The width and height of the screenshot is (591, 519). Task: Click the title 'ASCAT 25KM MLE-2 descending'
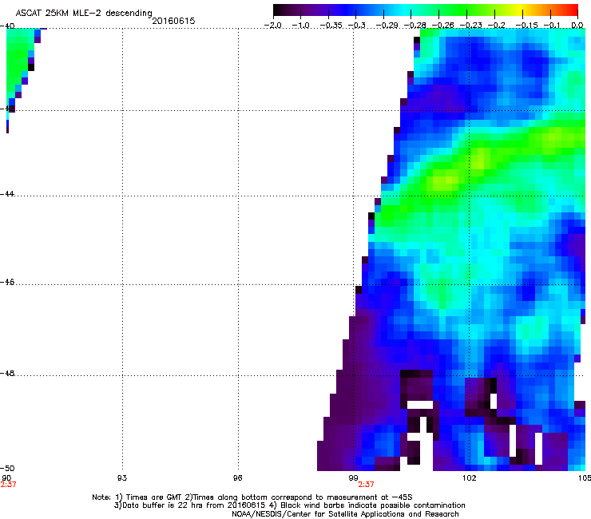pos(84,14)
